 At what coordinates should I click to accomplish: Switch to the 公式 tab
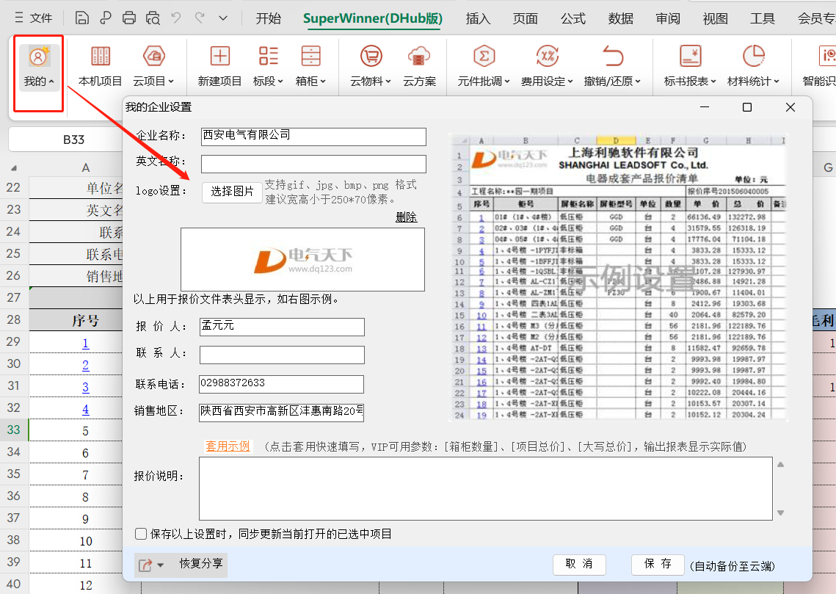[x=573, y=18]
